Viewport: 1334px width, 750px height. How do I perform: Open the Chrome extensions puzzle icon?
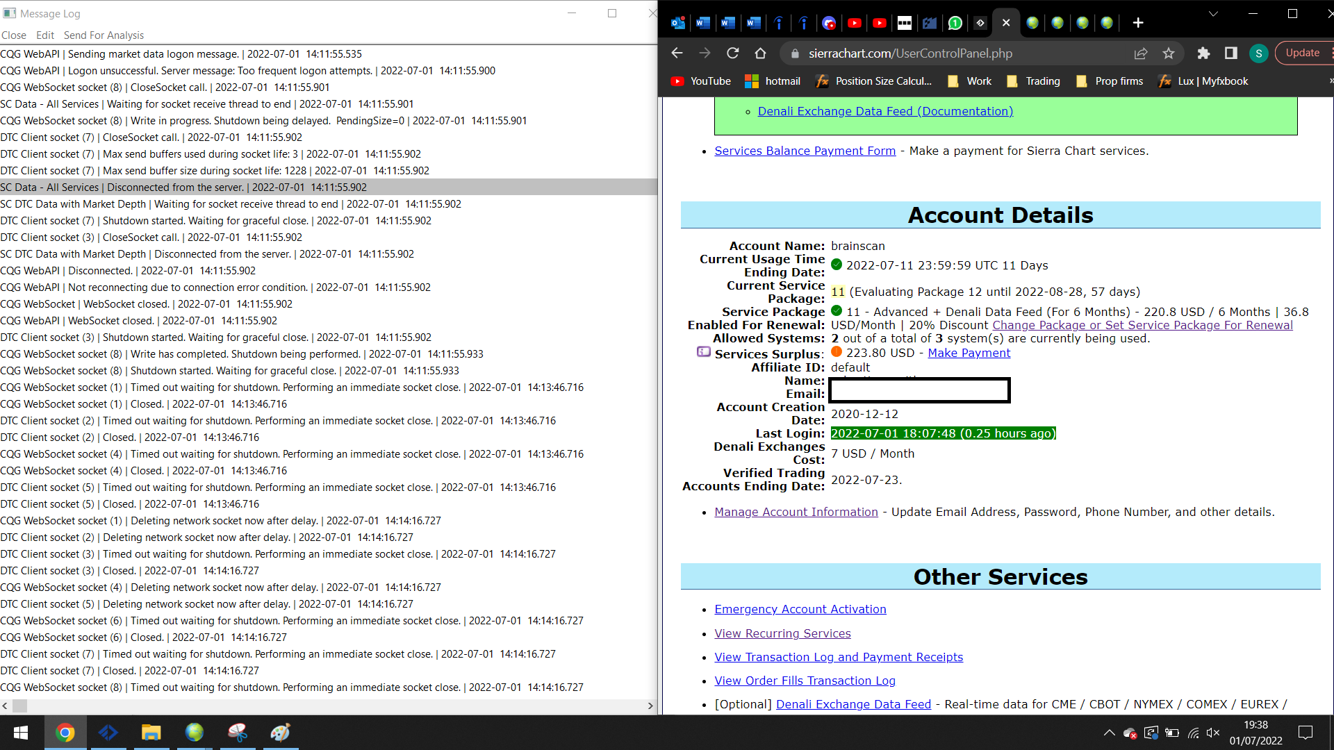(1203, 53)
